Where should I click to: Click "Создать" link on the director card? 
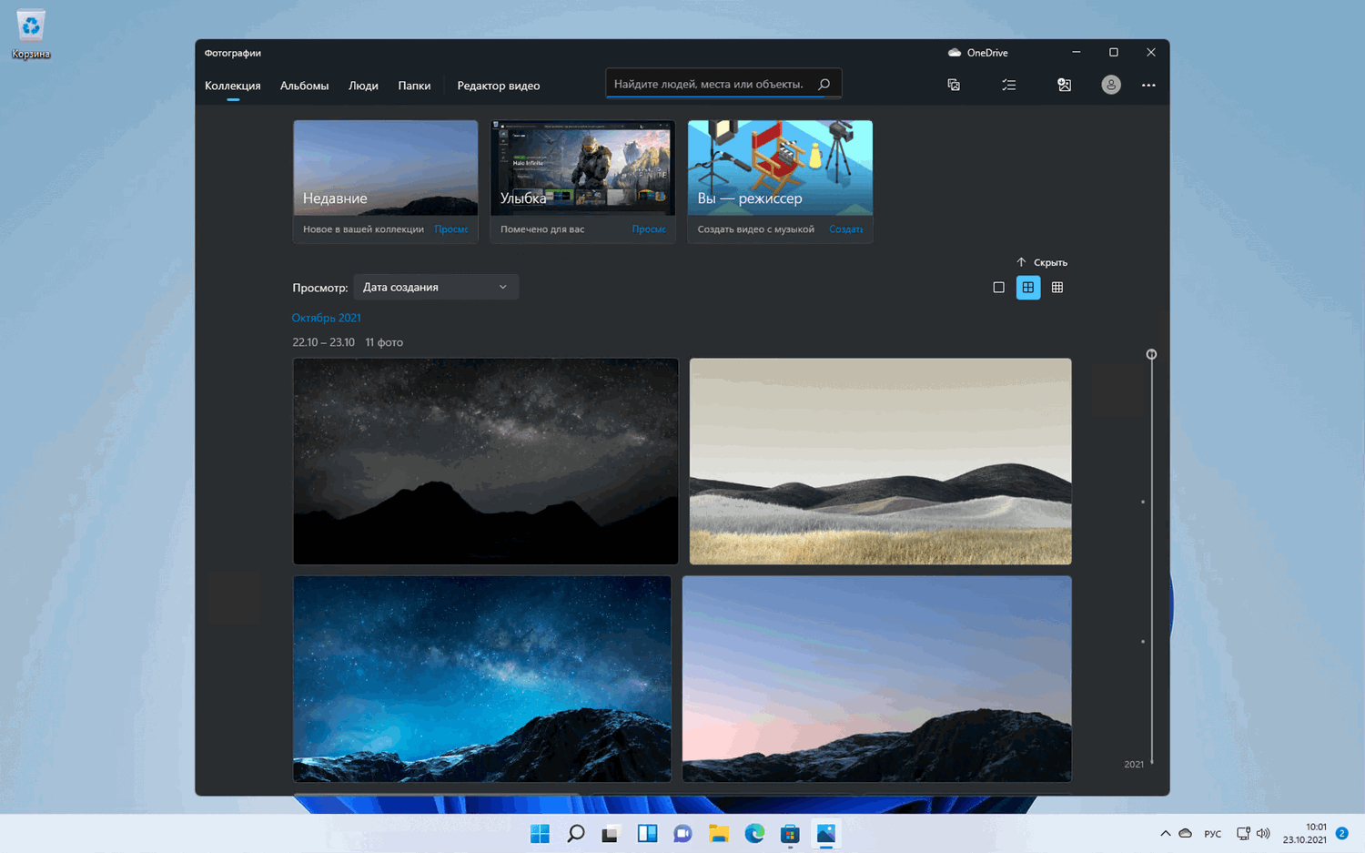(x=846, y=229)
